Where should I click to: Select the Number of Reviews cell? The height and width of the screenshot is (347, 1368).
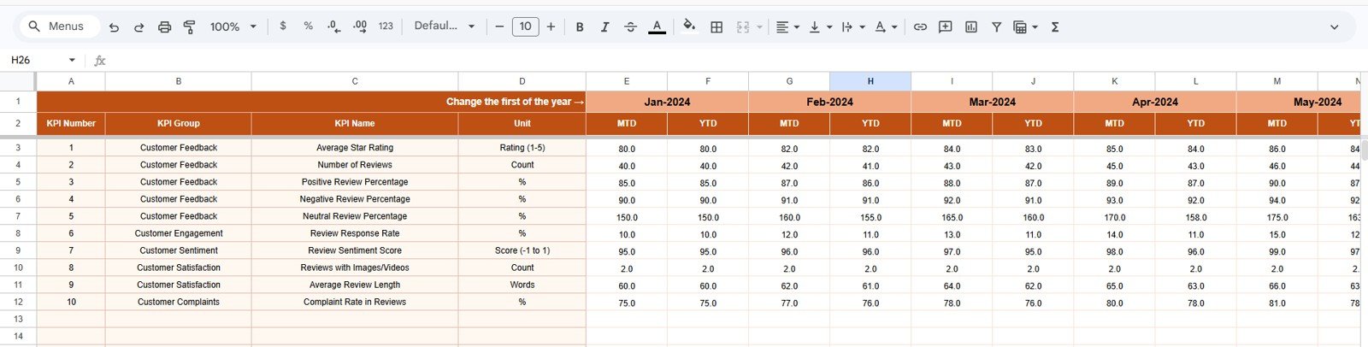355,165
